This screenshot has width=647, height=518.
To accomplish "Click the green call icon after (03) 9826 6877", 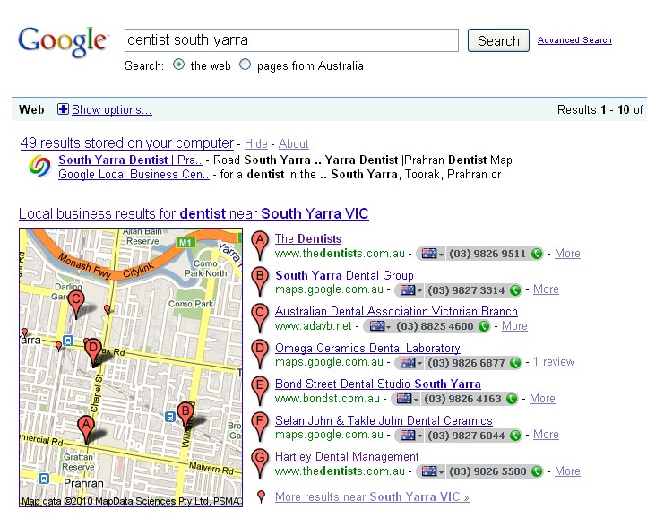I will tap(515, 363).
